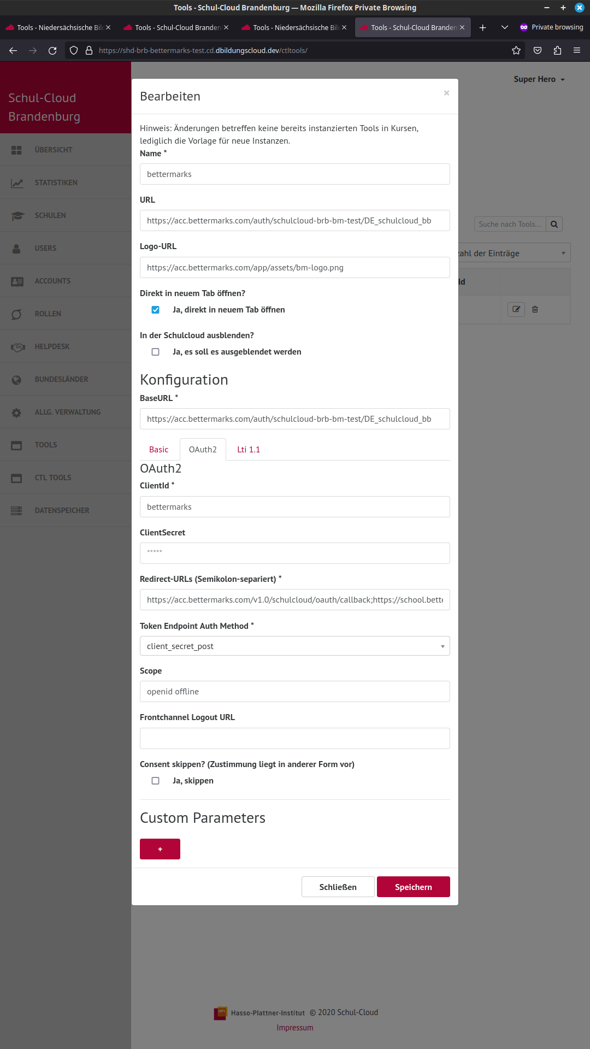
Task: Check the 'Ja, skippen' consent box
Action: (x=156, y=780)
